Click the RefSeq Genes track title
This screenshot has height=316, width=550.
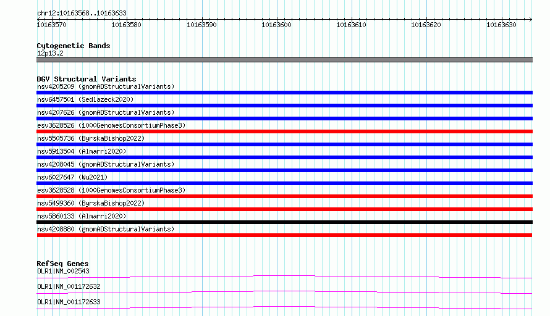tap(63, 264)
